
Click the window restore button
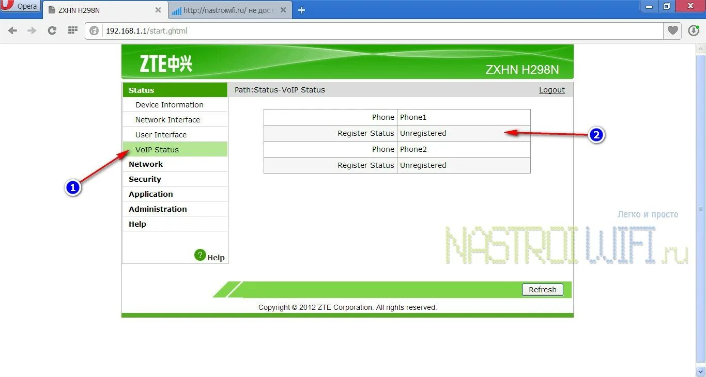point(667,6)
